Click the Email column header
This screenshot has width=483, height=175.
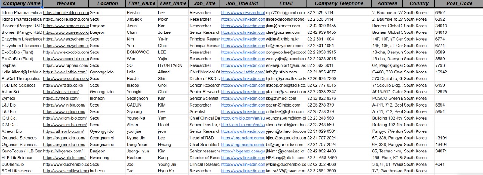(x=286, y=3)
